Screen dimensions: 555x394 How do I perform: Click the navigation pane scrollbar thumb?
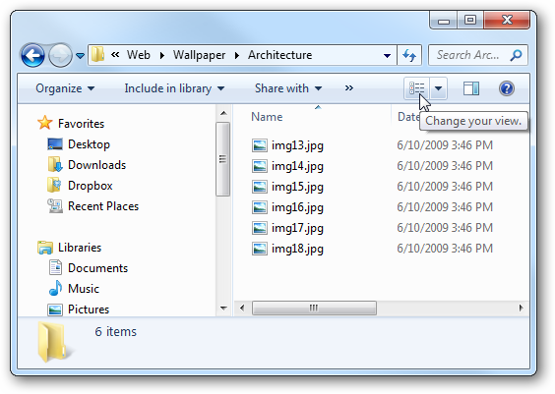tap(222, 158)
